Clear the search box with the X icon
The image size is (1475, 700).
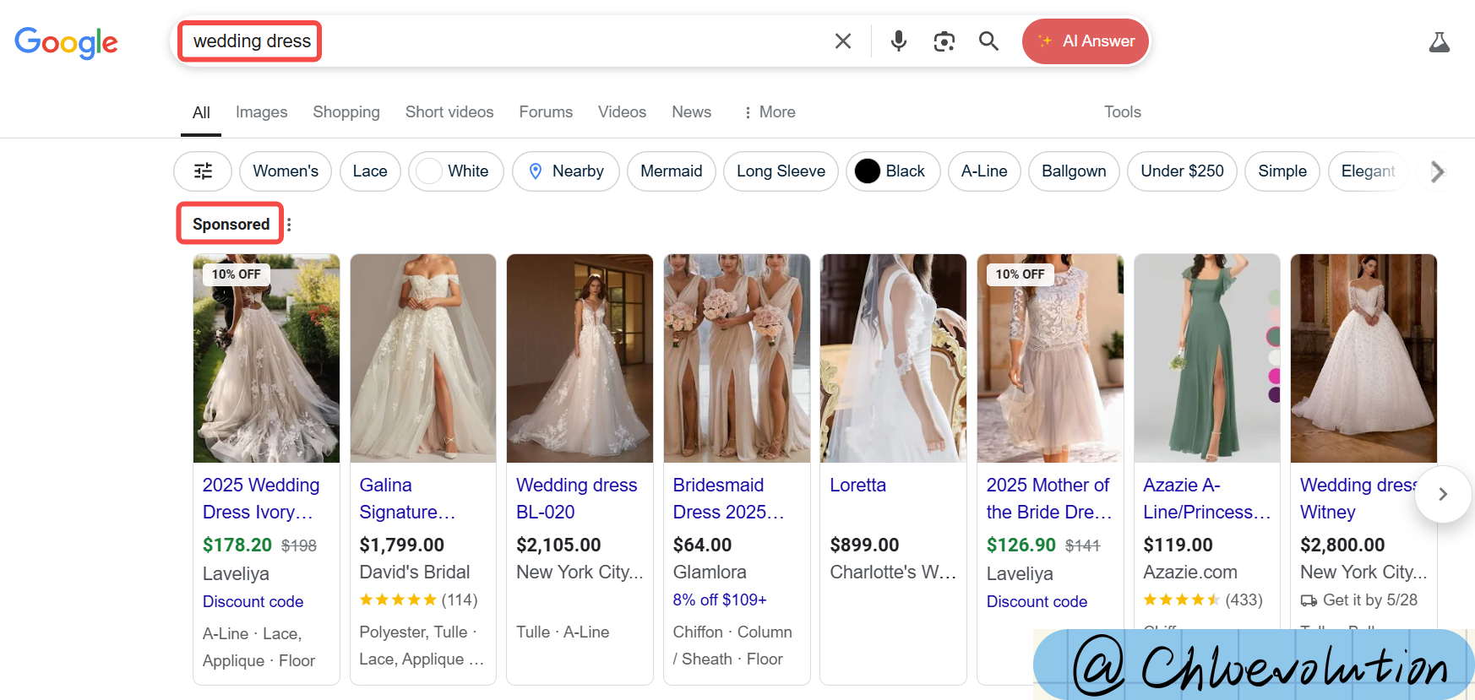coord(843,41)
